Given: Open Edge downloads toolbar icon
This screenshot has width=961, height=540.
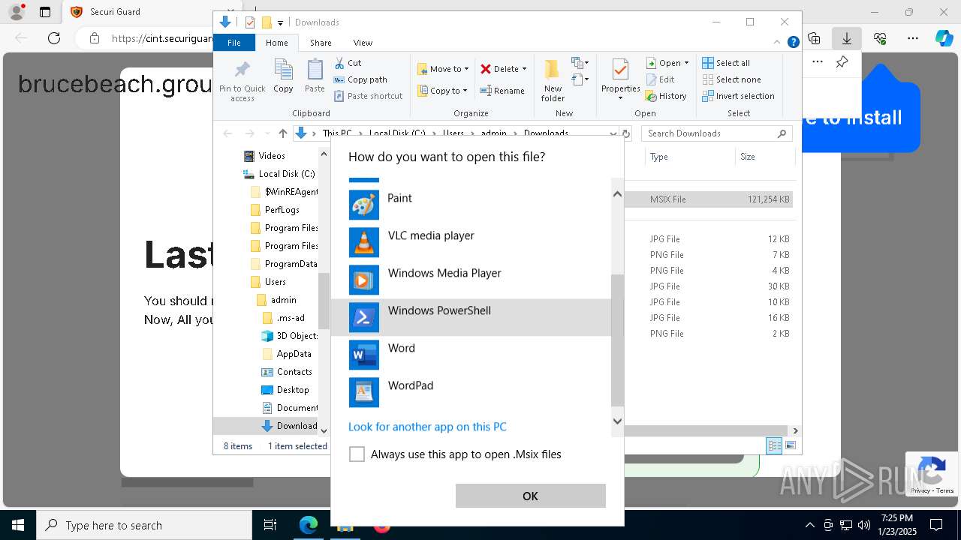Looking at the screenshot, I should 847,38.
